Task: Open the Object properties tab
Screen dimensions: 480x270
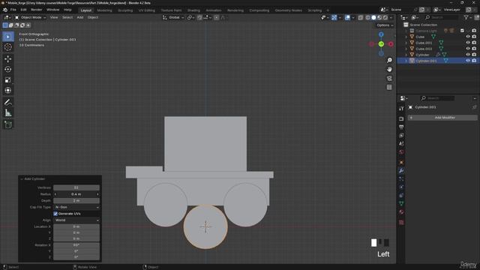Action: coord(401,162)
